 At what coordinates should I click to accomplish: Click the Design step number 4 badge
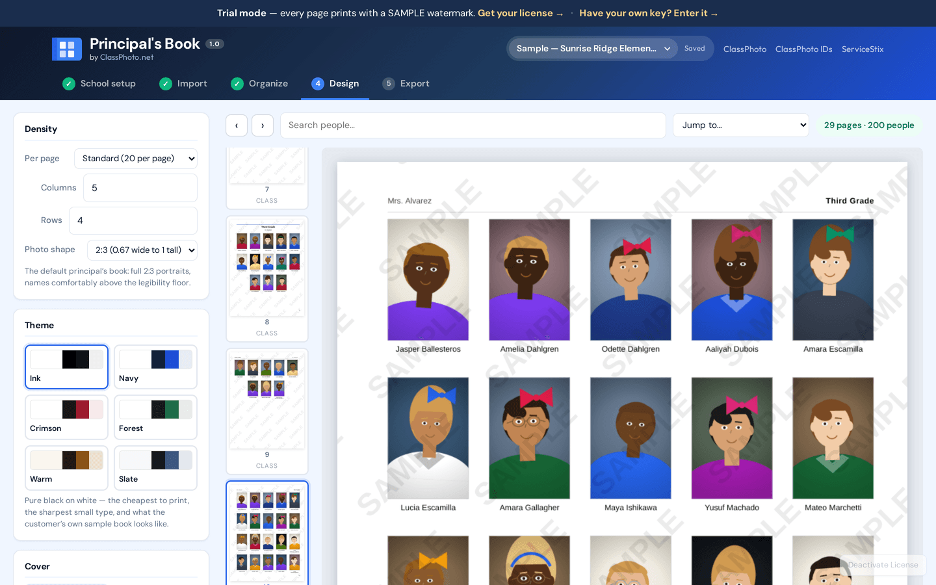pyautogui.click(x=318, y=84)
